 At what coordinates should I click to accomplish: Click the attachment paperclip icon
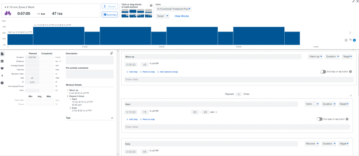tap(112, 53)
